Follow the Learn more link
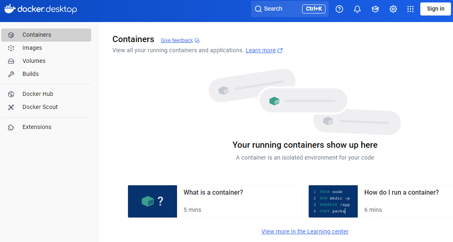The image size is (453, 242). 260,50
